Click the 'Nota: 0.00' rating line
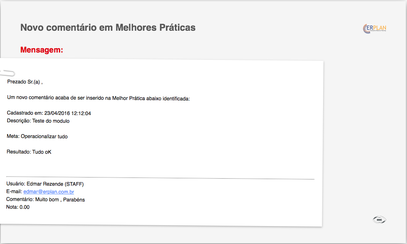Viewport: 407px width, 244px height. [18, 207]
